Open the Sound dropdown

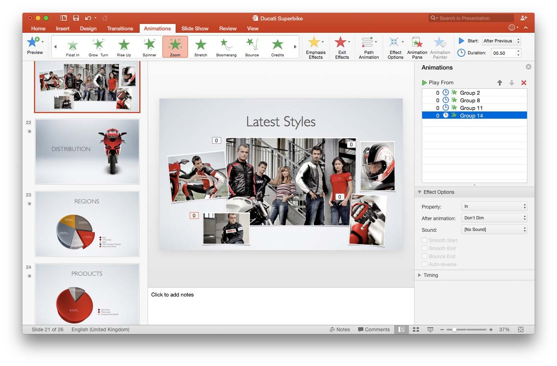(495, 229)
